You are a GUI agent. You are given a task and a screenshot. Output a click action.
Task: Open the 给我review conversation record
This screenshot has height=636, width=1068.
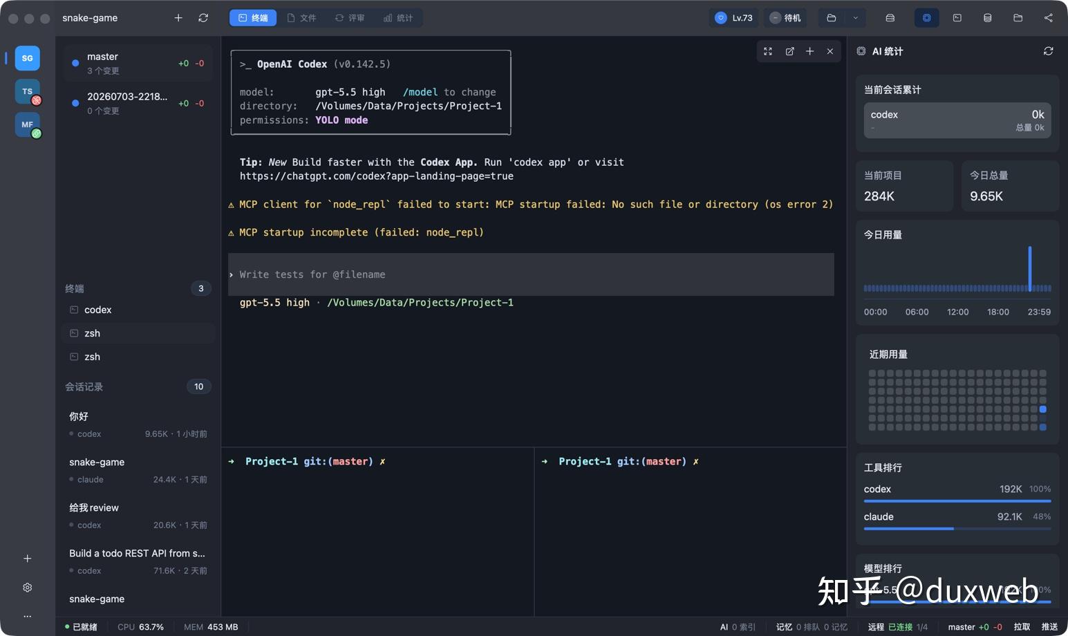pos(138,516)
